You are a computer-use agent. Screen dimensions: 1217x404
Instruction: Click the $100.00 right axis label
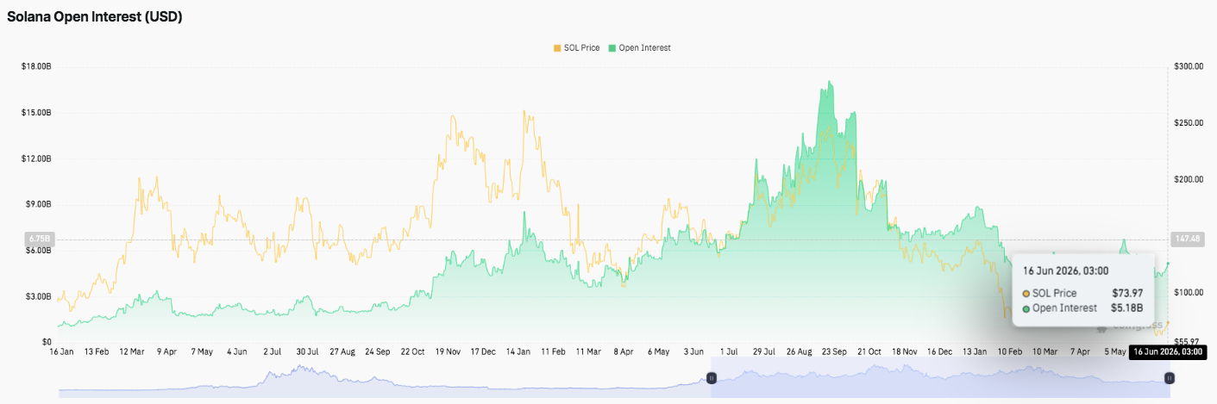coord(1189,293)
